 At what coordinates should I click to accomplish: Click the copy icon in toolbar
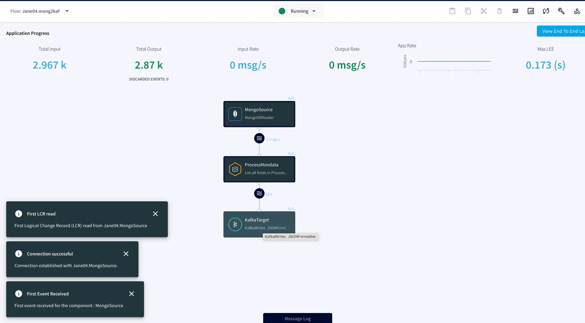point(468,11)
